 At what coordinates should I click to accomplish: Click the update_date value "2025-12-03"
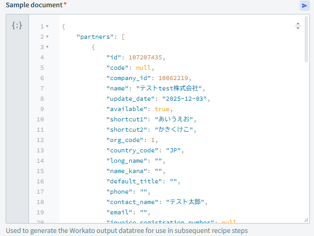pyautogui.click(x=184, y=99)
